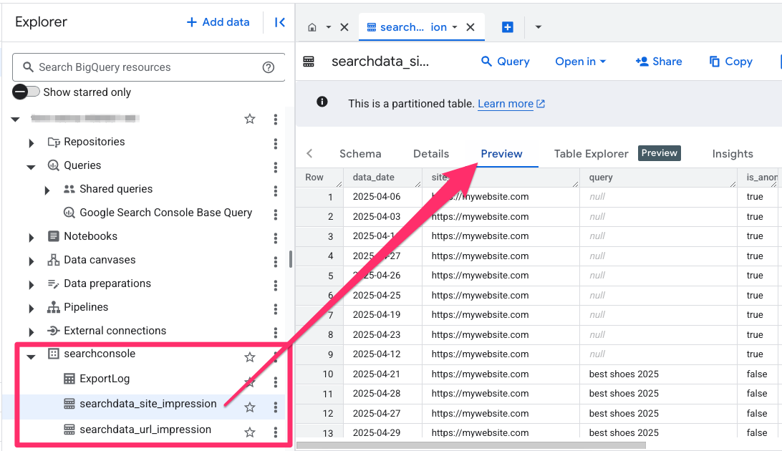Viewport: 782px width, 451px height.
Task: Click the Add data button
Action: coord(218,22)
